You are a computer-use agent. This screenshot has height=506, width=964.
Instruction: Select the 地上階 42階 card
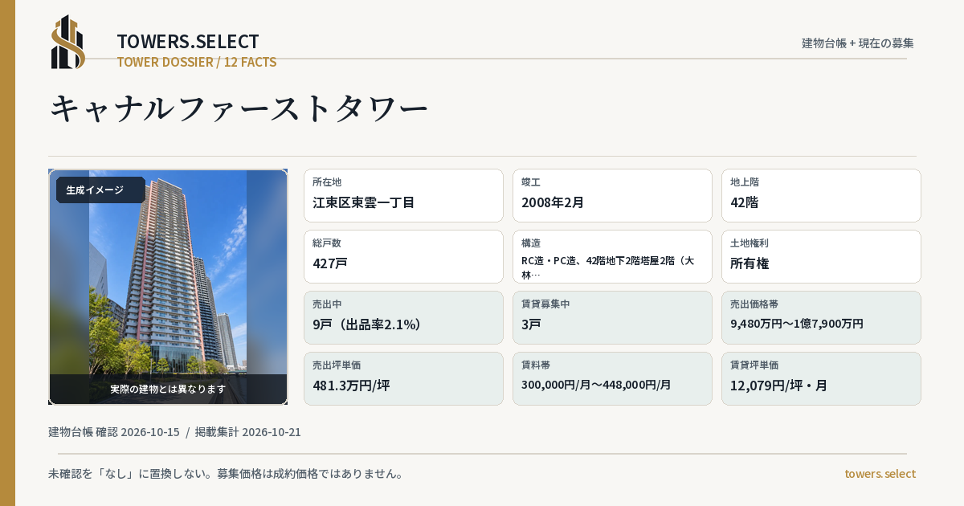(821, 195)
